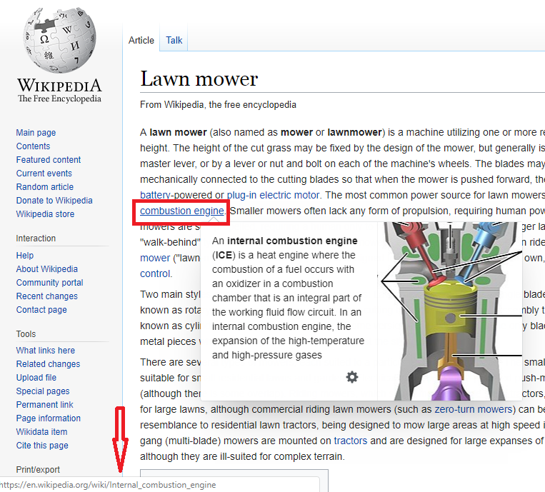Image resolution: width=545 pixels, height=492 pixels.
Task: Follow the battery link in article
Action: coord(155,195)
